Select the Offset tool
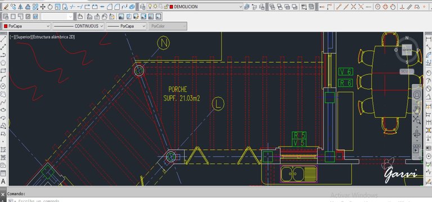 pos(28,7)
